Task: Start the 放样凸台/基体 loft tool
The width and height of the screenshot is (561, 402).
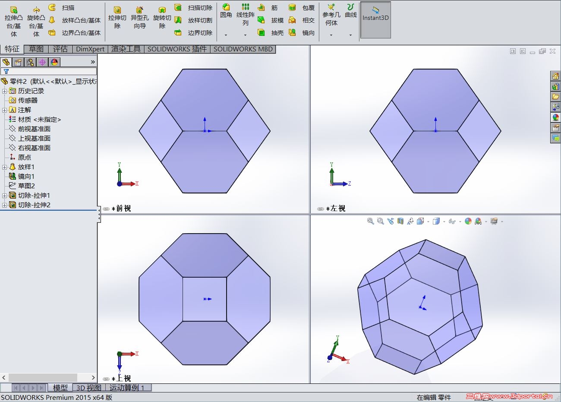Action: pyautogui.click(x=75, y=20)
